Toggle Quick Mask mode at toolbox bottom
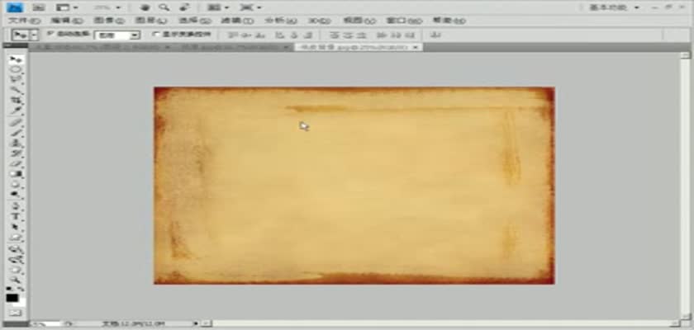 pos(14,312)
